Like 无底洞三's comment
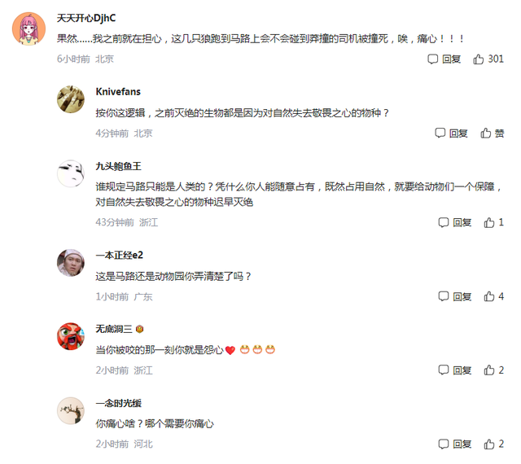This screenshot has width=521, height=464. click(488, 370)
